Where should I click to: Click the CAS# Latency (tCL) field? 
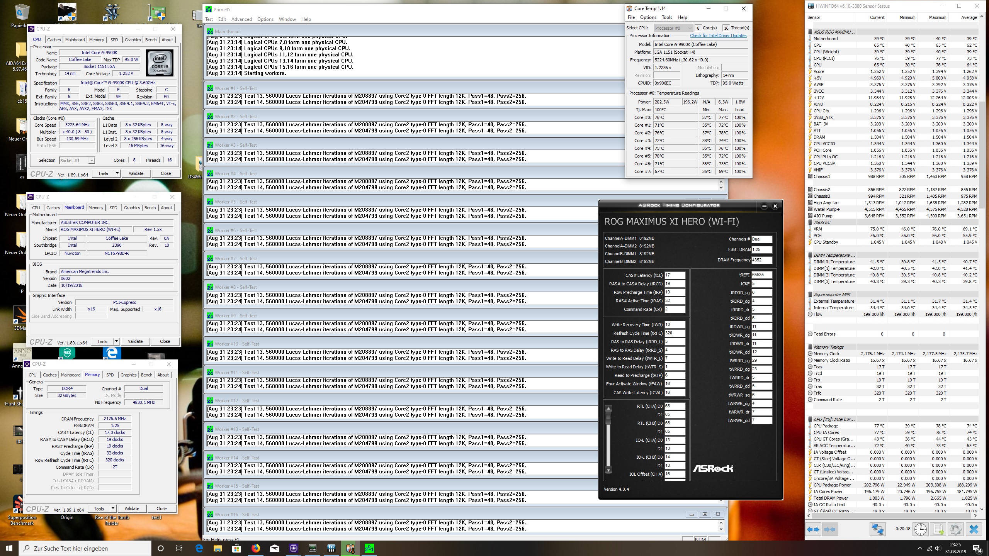675,275
